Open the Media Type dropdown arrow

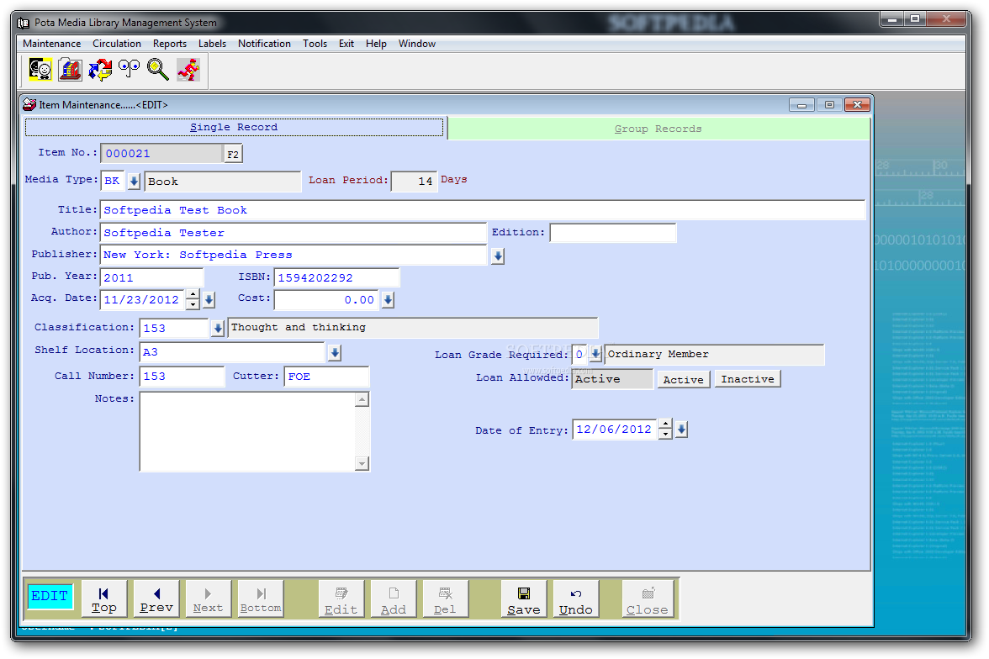click(x=134, y=182)
